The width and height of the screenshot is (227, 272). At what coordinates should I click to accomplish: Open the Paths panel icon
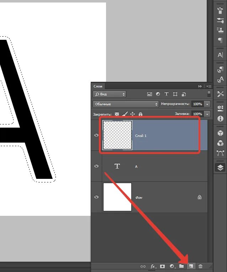click(220, 153)
